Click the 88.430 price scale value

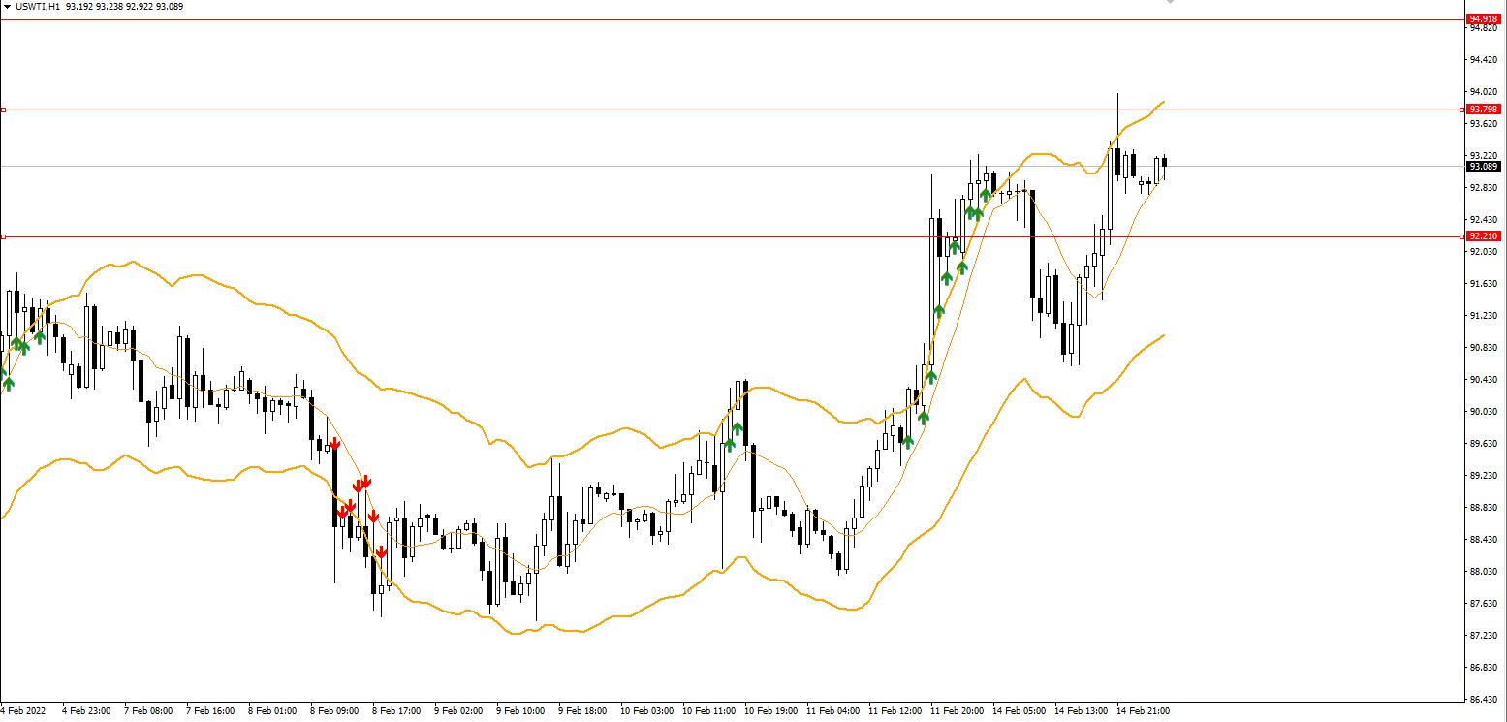(1486, 540)
